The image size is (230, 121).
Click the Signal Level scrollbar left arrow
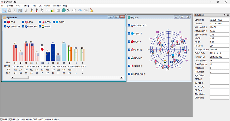click(13, 77)
